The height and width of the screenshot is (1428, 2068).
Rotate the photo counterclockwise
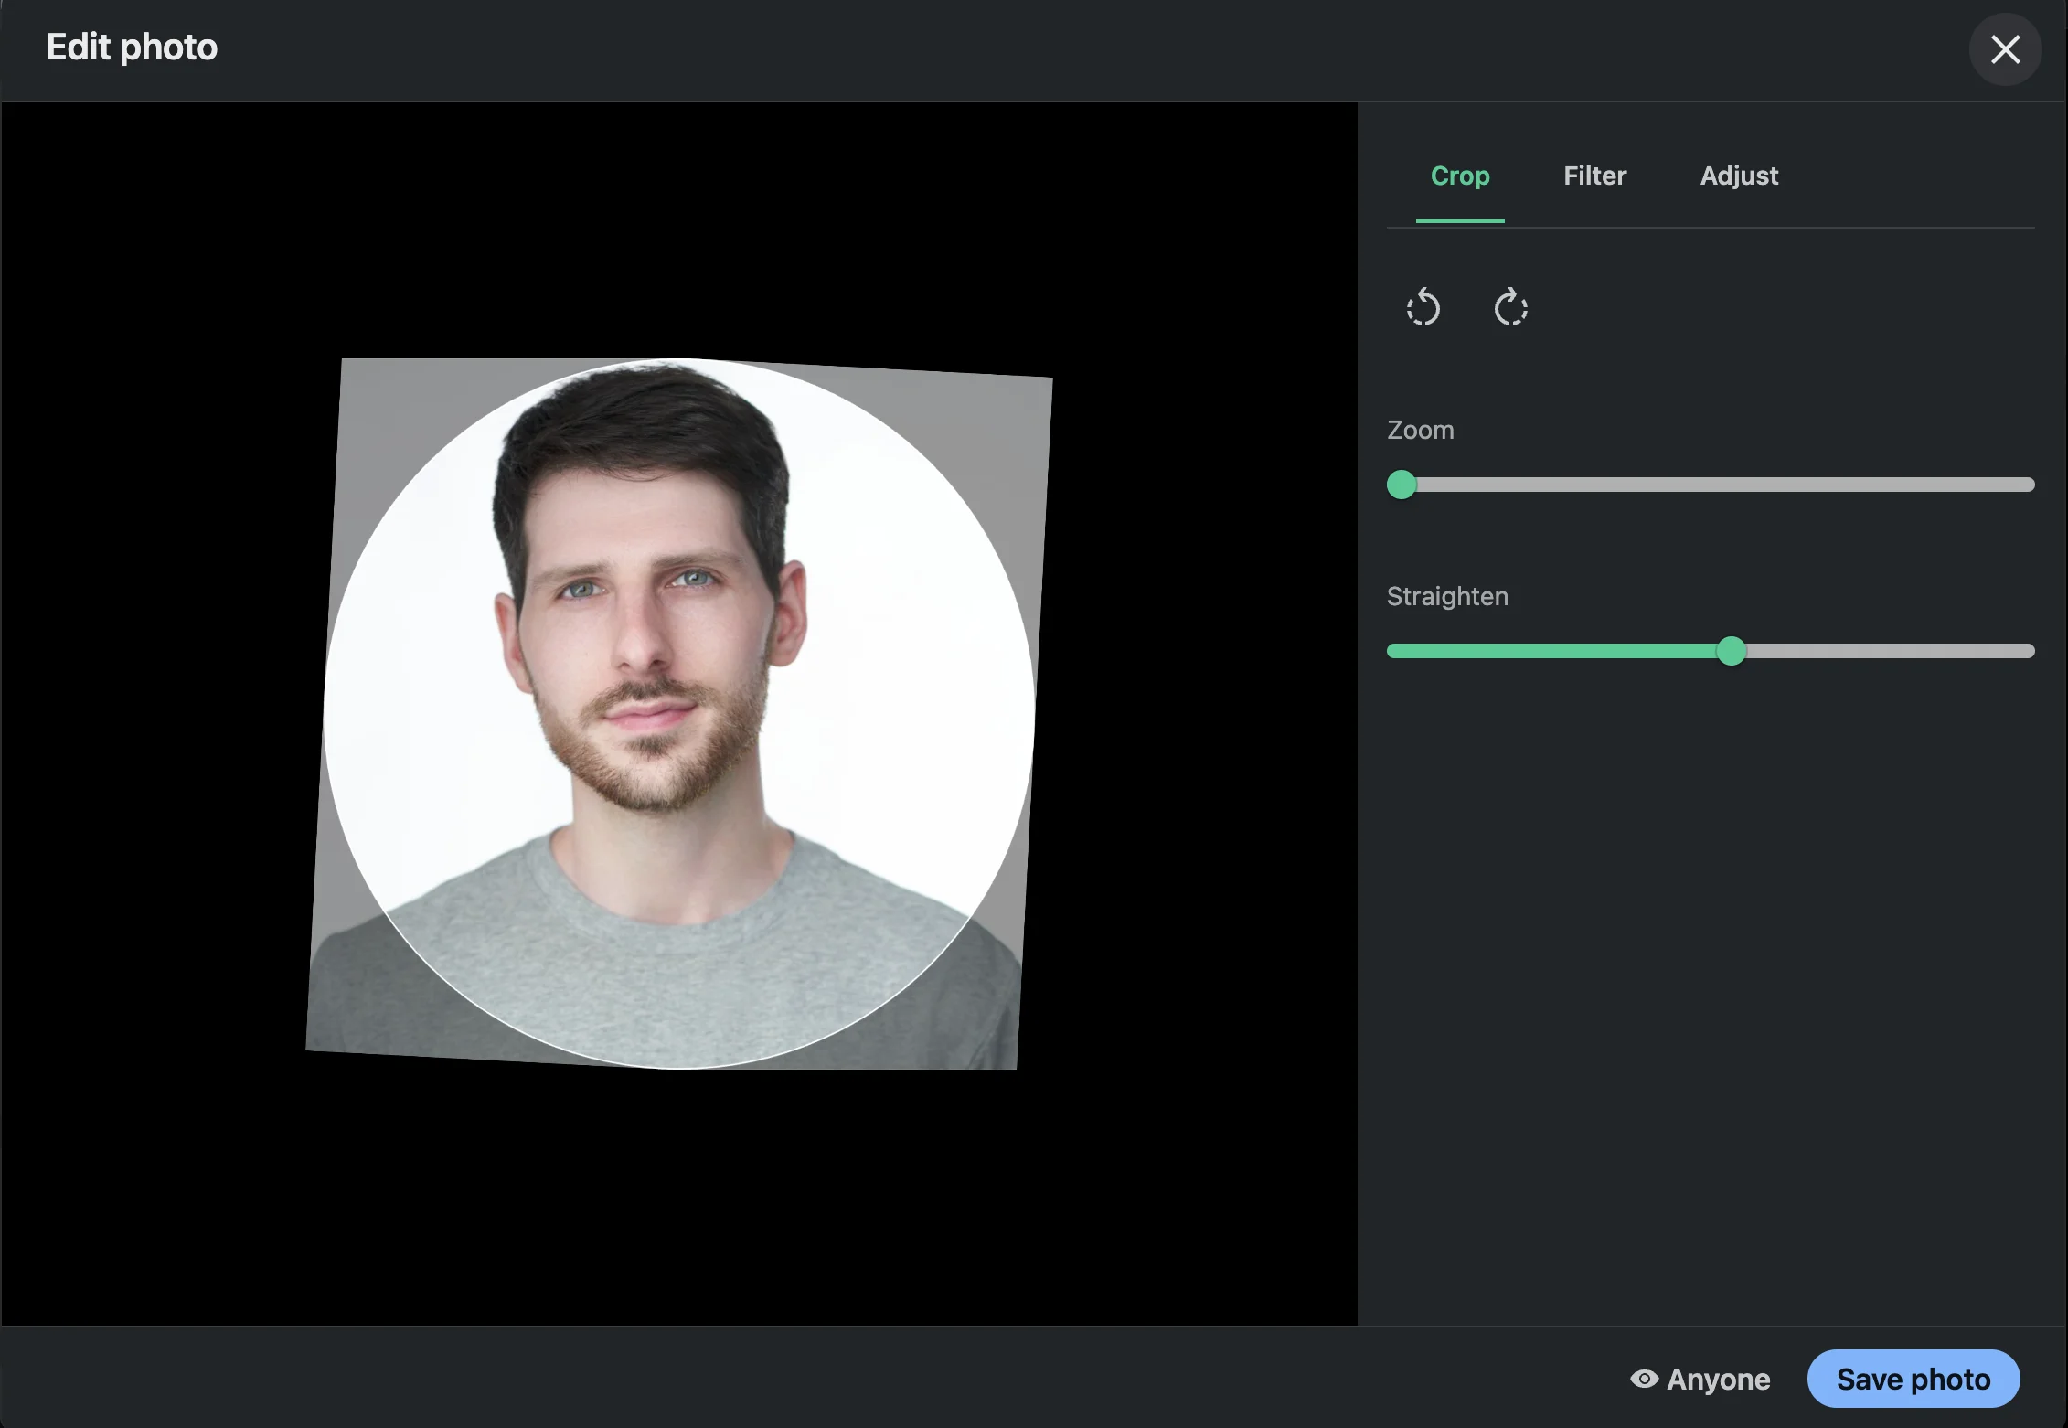1423,308
